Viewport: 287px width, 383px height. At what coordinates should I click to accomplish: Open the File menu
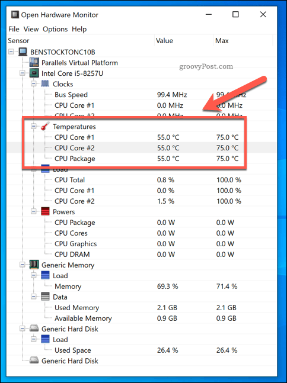click(x=14, y=29)
